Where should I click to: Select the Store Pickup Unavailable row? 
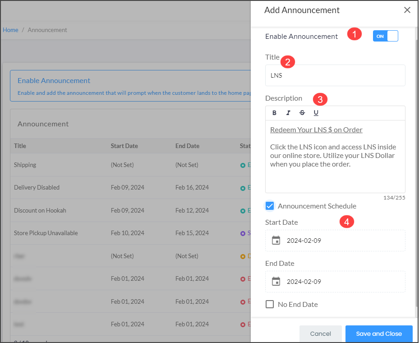(x=131, y=233)
